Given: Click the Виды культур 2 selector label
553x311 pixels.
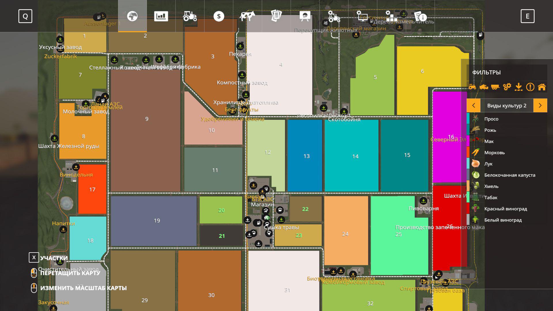Looking at the screenshot, I should [507, 106].
